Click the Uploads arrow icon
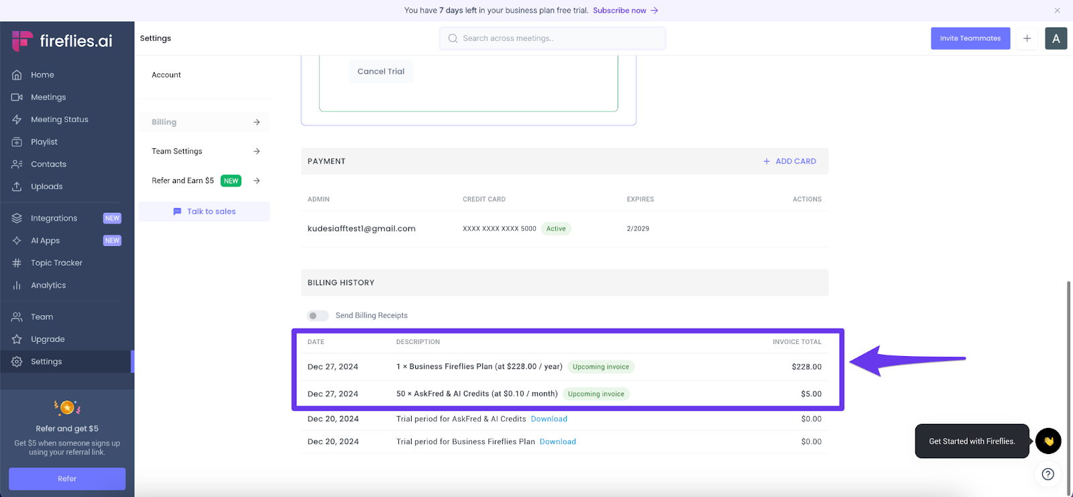1073x497 pixels. [x=17, y=186]
